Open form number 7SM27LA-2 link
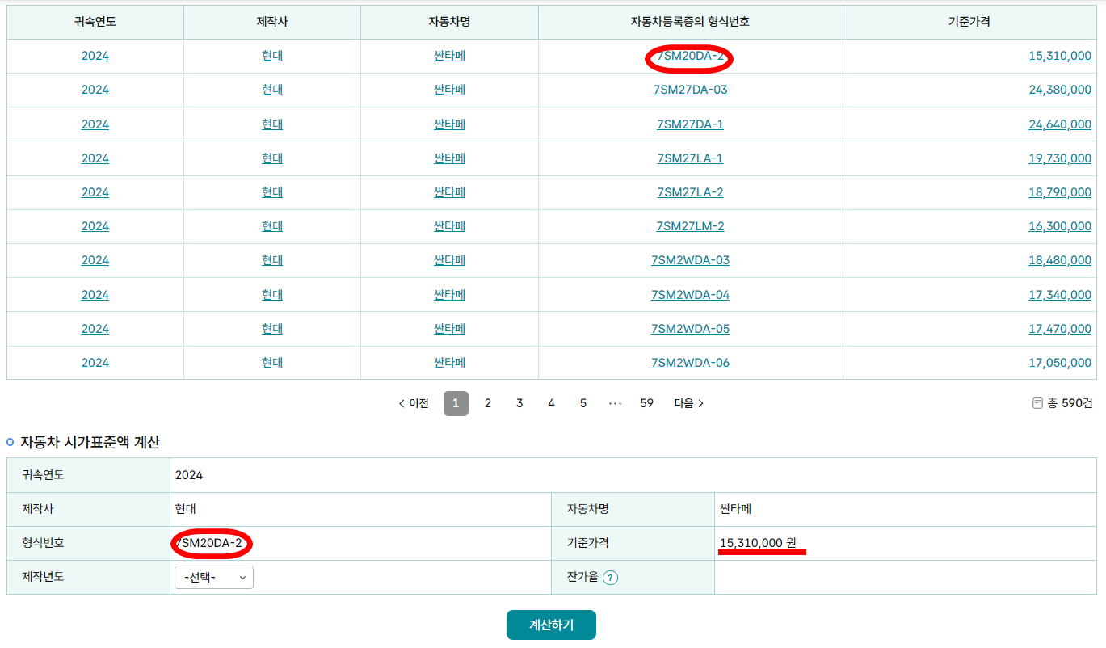 tap(690, 192)
